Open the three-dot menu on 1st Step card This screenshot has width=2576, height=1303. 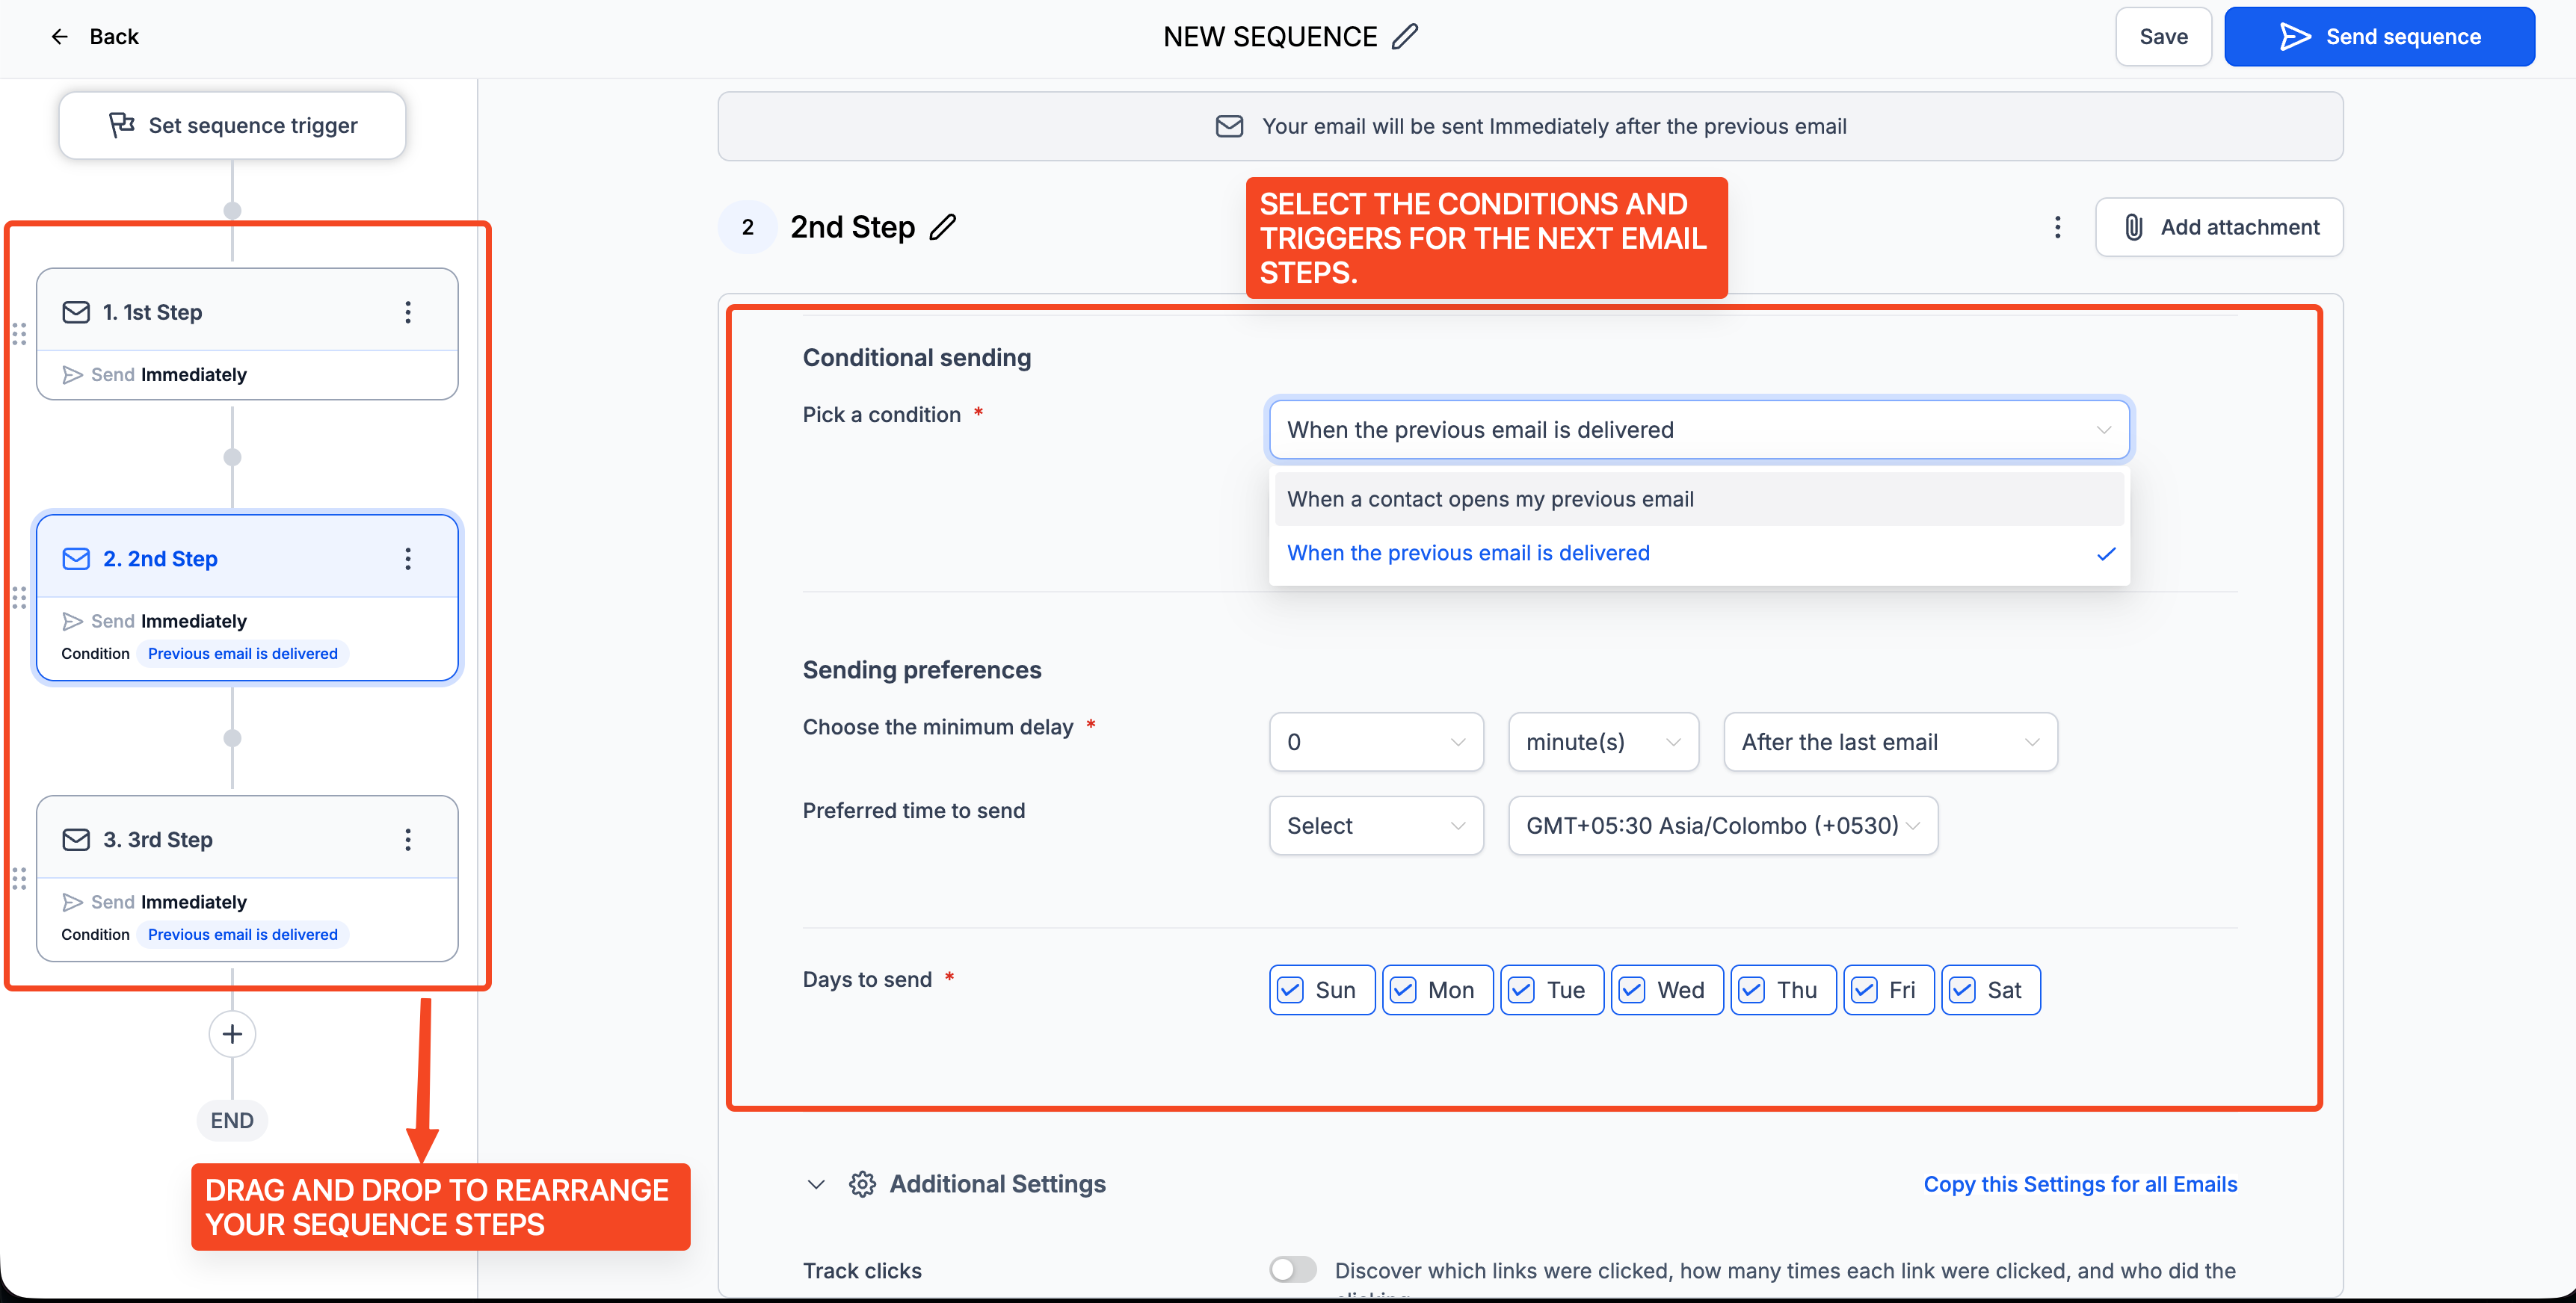[x=408, y=313]
